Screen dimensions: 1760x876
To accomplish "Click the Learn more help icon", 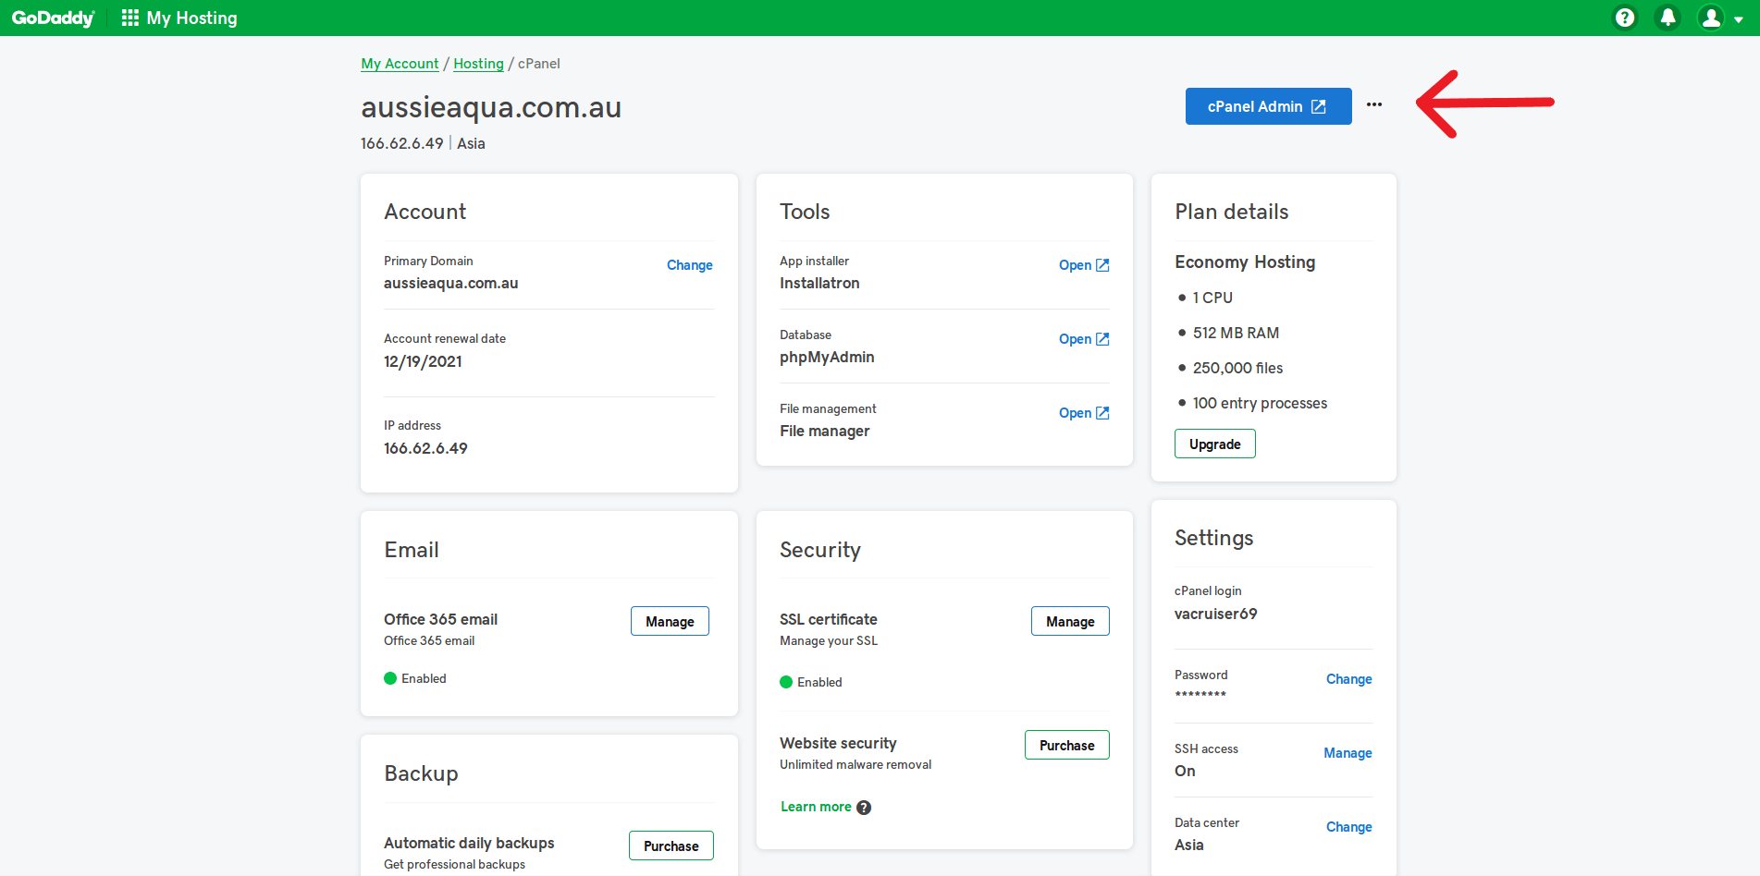I will coord(864,808).
